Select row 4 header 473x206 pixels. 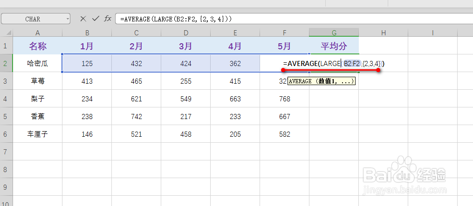(x=7, y=99)
